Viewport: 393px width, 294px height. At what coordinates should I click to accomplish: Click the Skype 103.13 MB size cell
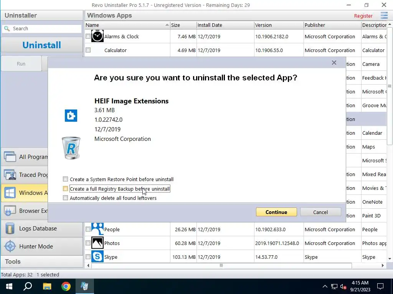click(184, 257)
